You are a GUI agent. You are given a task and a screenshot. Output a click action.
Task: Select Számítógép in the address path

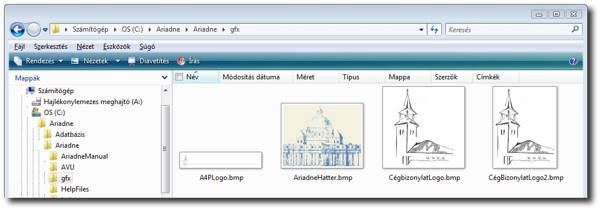[x=91, y=29]
